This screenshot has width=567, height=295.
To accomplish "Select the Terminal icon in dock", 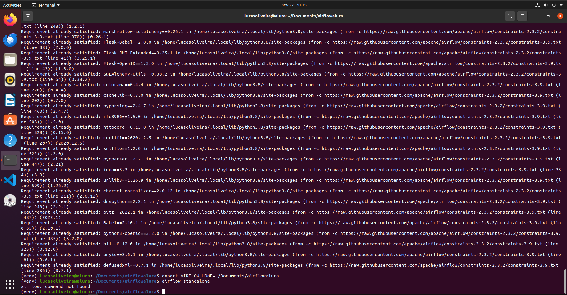I will (x=10, y=160).
